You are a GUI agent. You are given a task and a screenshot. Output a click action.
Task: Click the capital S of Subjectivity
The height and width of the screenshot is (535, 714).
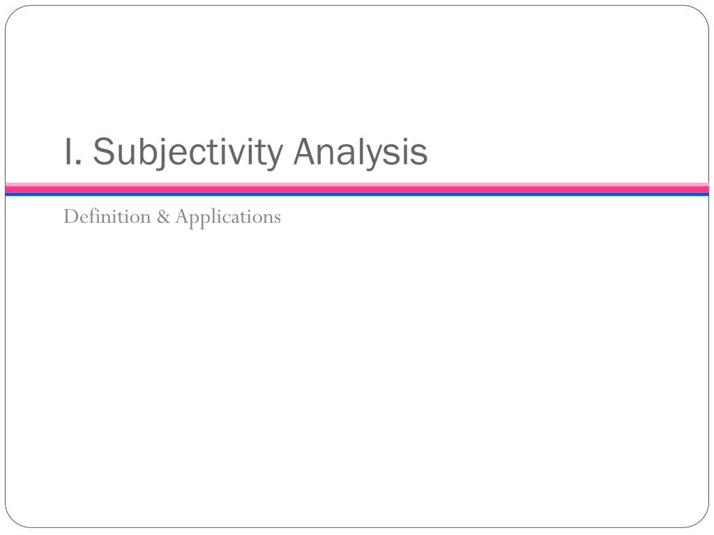click(x=104, y=151)
